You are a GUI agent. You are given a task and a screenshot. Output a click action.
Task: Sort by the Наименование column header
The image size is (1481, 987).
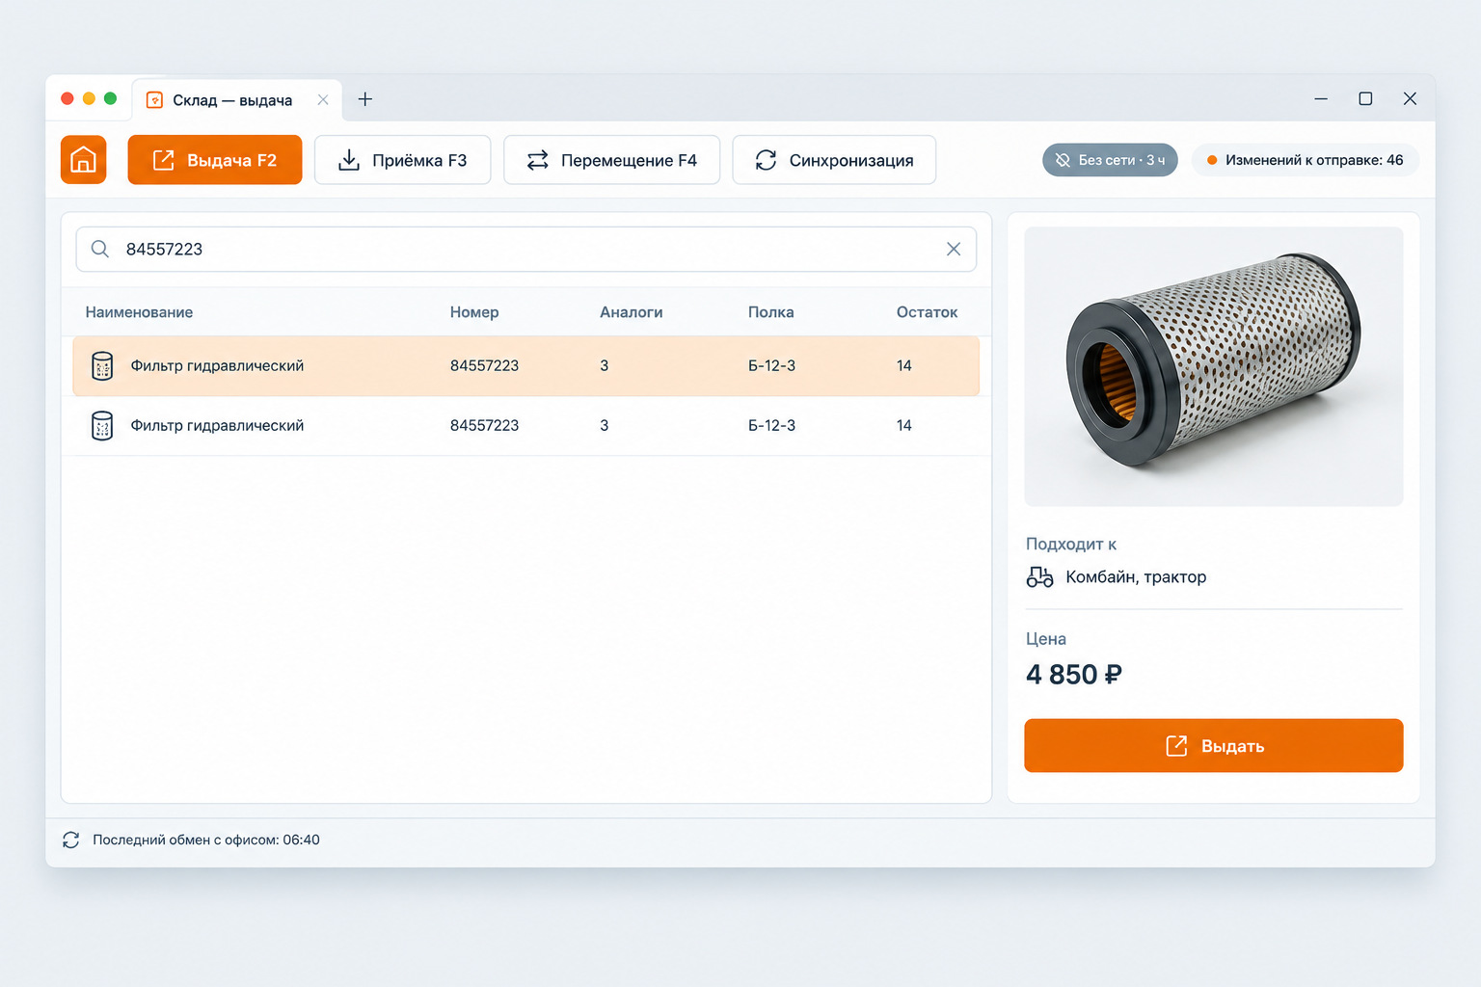coord(139,312)
